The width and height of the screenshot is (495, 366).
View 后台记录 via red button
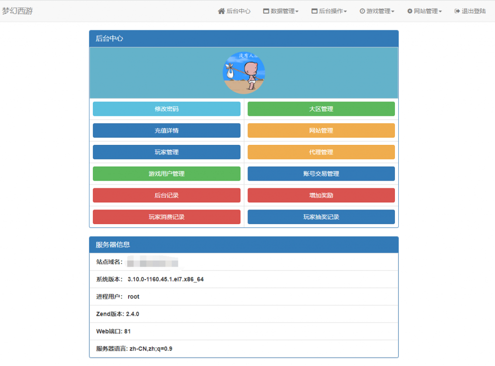166,196
